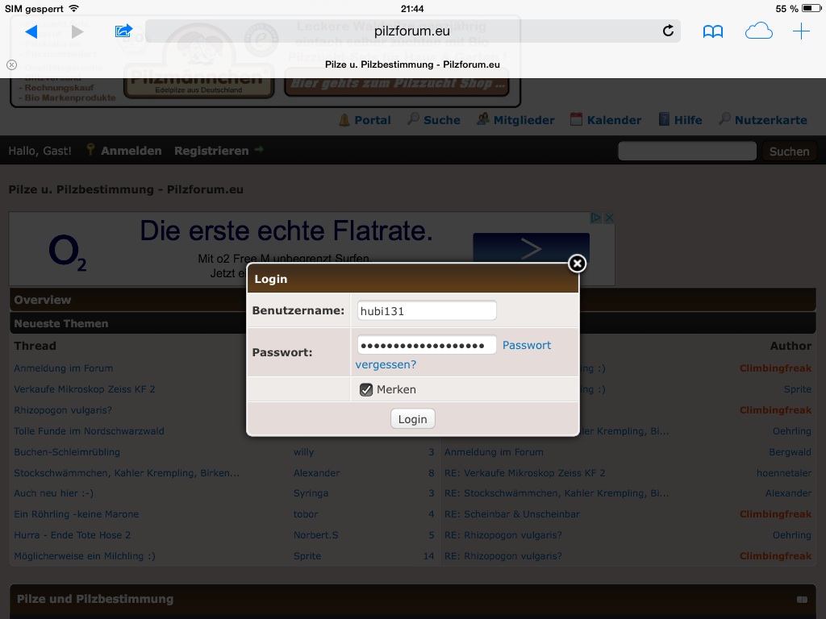Open the Safari bookmarks book icon
Screen dimensions: 826x619
[713, 31]
